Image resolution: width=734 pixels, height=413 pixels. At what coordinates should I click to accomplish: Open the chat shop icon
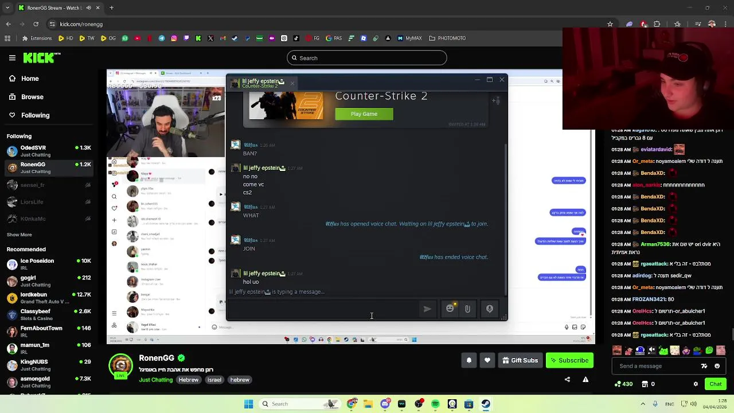click(645, 384)
